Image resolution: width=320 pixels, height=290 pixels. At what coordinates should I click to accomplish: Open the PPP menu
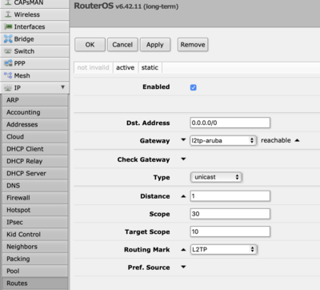34,63
